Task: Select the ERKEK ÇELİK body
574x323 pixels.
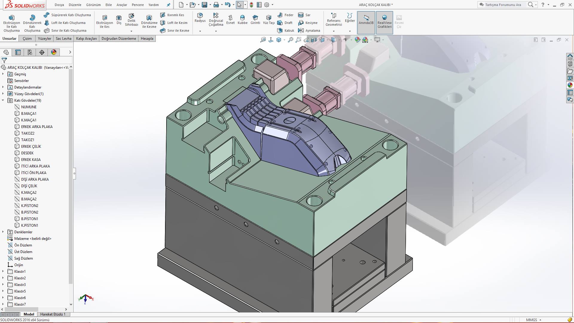Action: [x=31, y=146]
